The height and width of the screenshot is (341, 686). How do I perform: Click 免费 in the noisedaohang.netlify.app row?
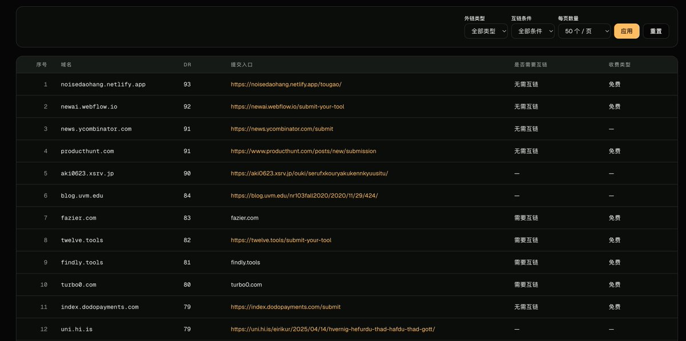615,85
